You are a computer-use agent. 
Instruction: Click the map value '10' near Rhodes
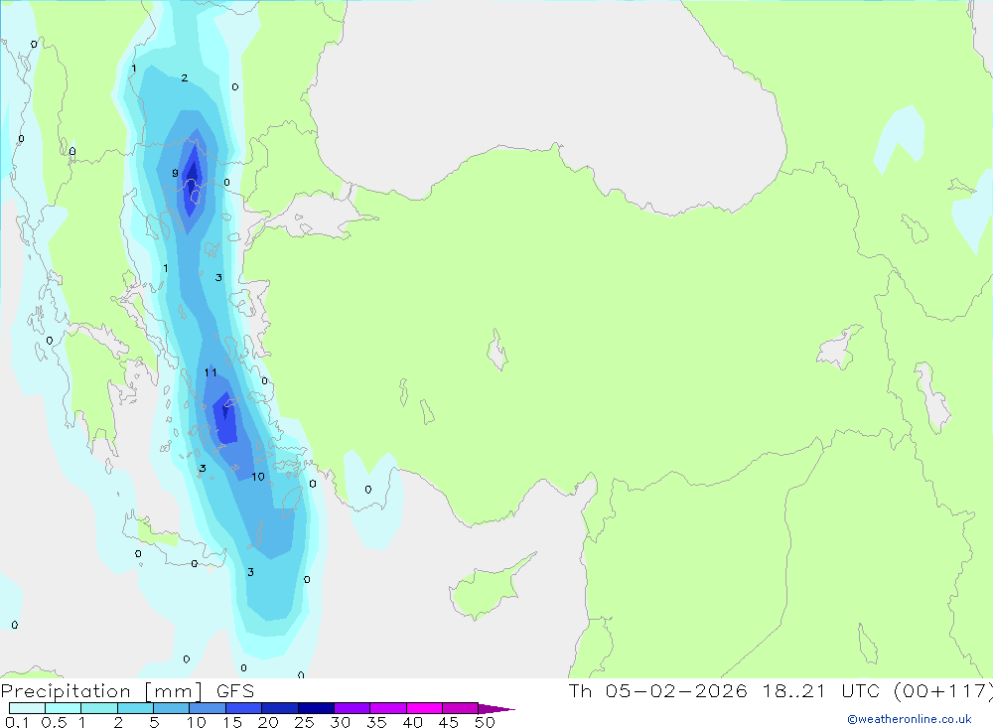tap(258, 477)
